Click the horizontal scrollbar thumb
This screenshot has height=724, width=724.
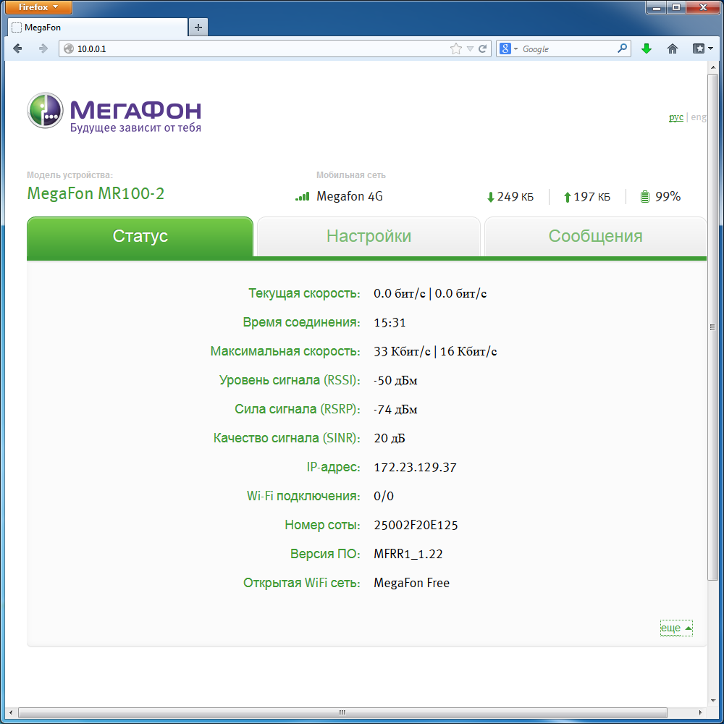click(342, 712)
